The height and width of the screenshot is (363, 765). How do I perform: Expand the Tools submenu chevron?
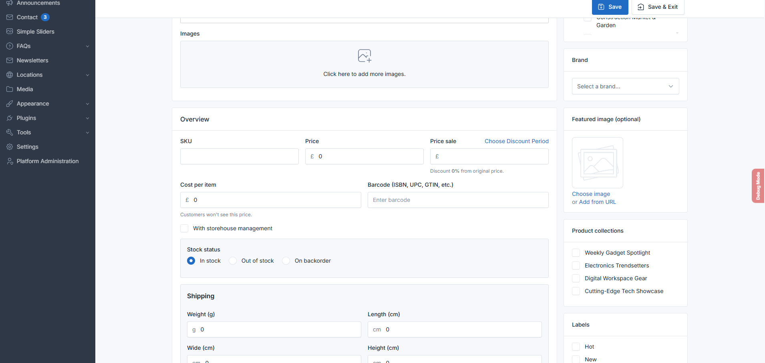87,133
